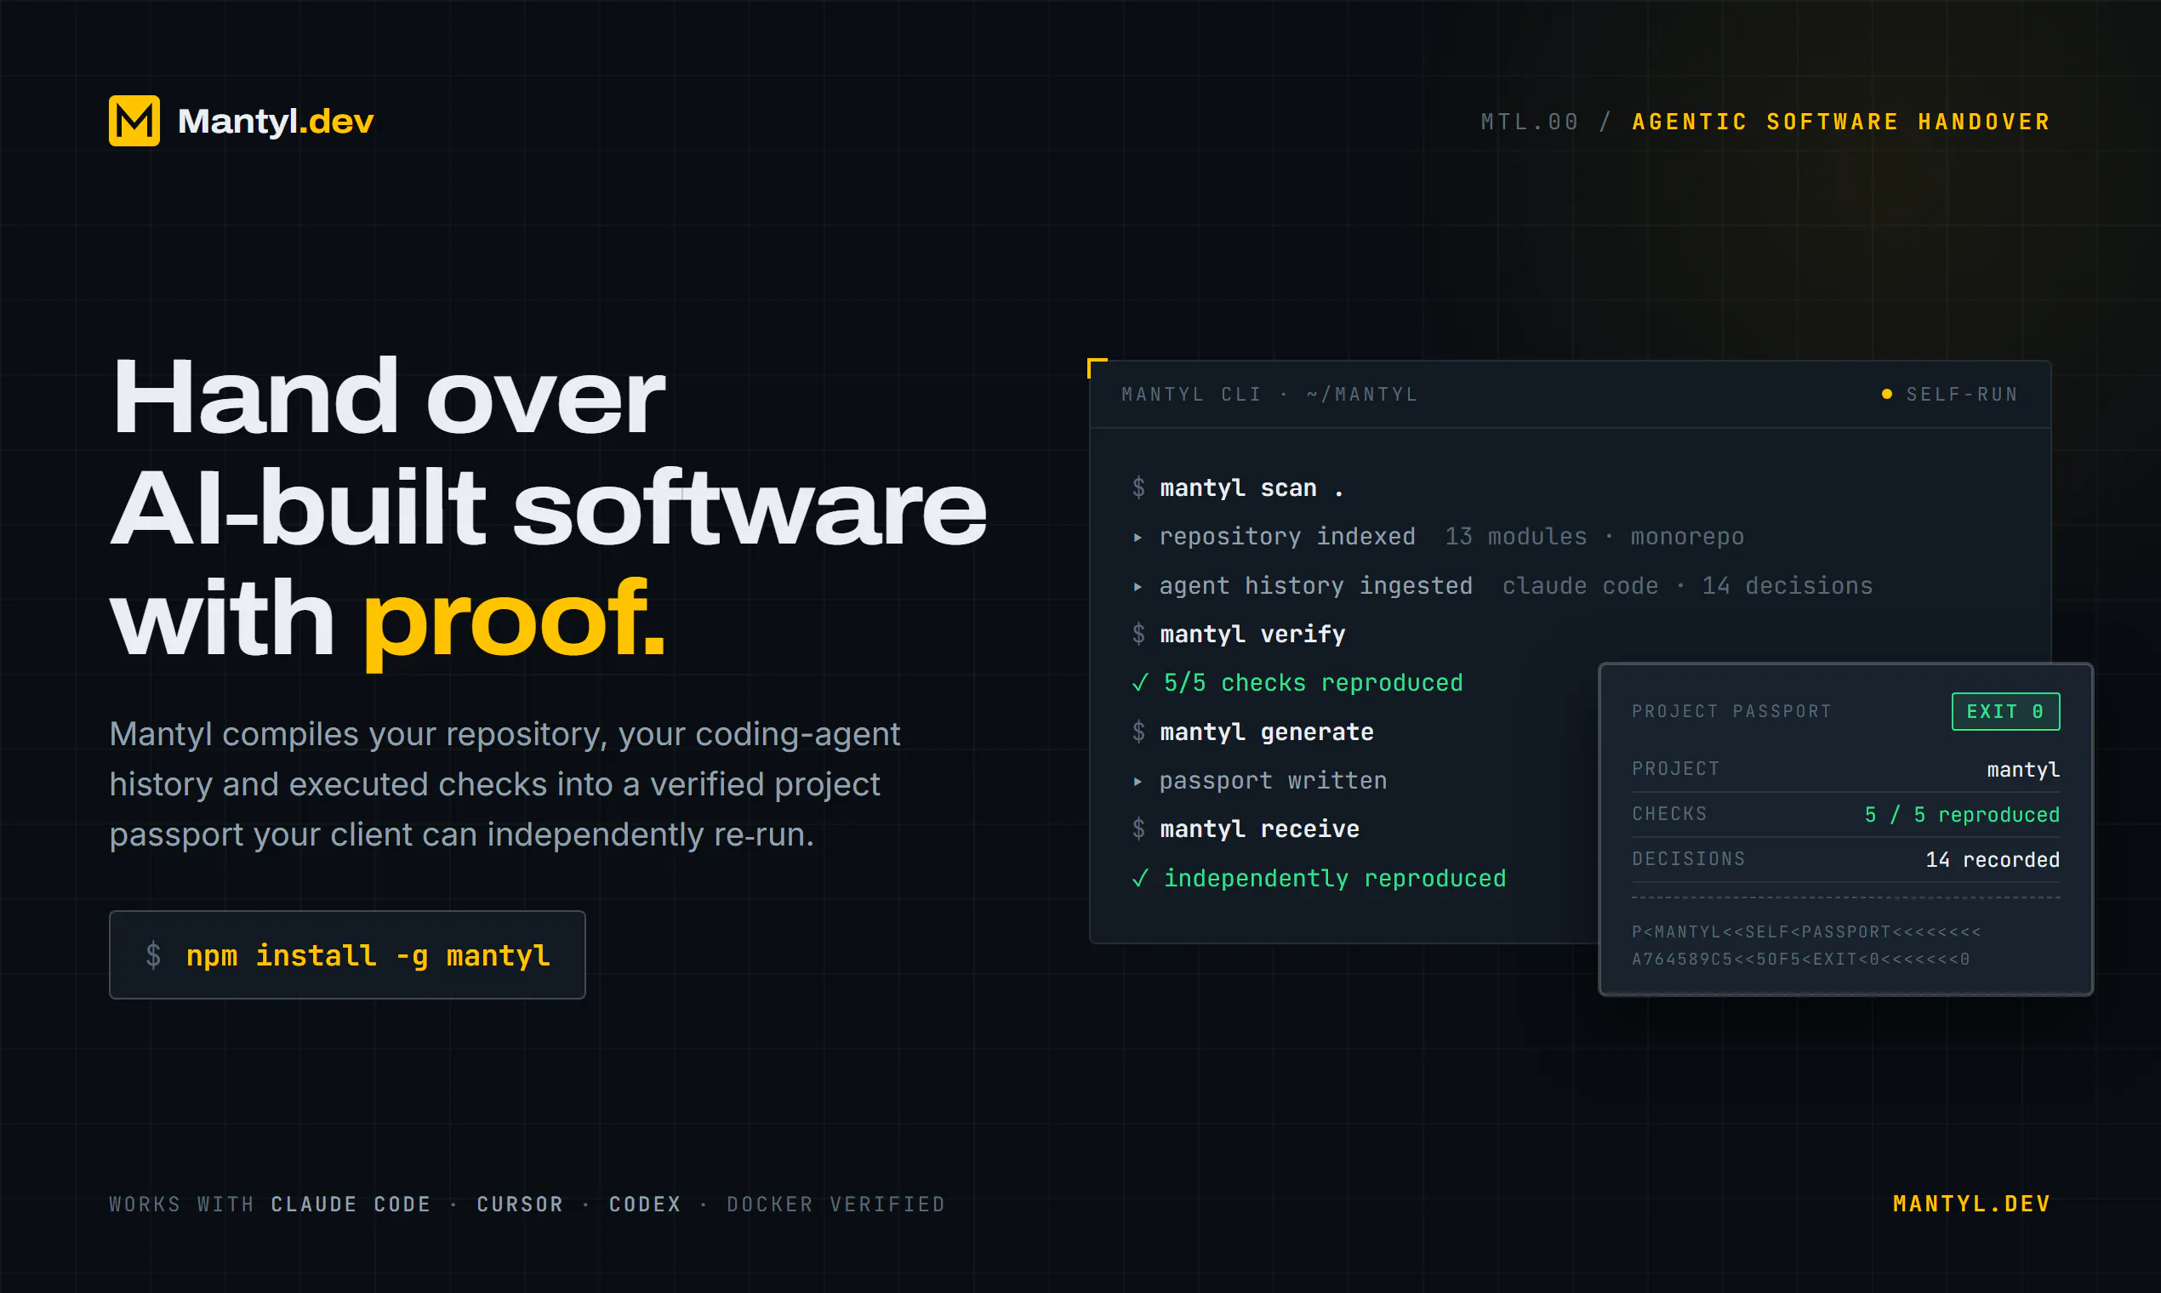Select the 14 recorded value
The width and height of the screenshot is (2161, 1293).
coord(1992,860)
